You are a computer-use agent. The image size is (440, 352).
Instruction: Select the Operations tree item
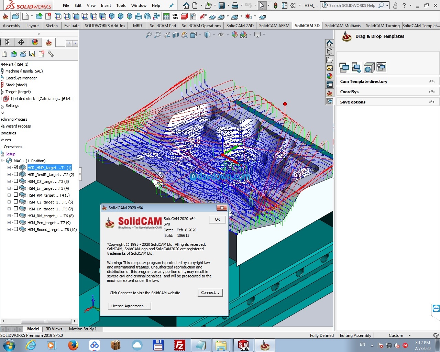tap(13, 147)
